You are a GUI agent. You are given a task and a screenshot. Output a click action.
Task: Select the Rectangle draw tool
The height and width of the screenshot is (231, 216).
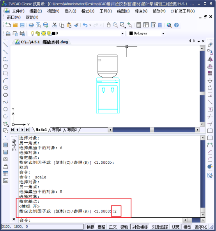[x=5, y=73]
